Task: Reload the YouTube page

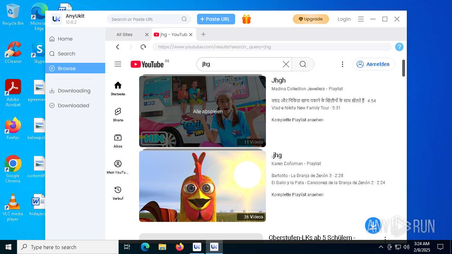Action: [143, 47]
